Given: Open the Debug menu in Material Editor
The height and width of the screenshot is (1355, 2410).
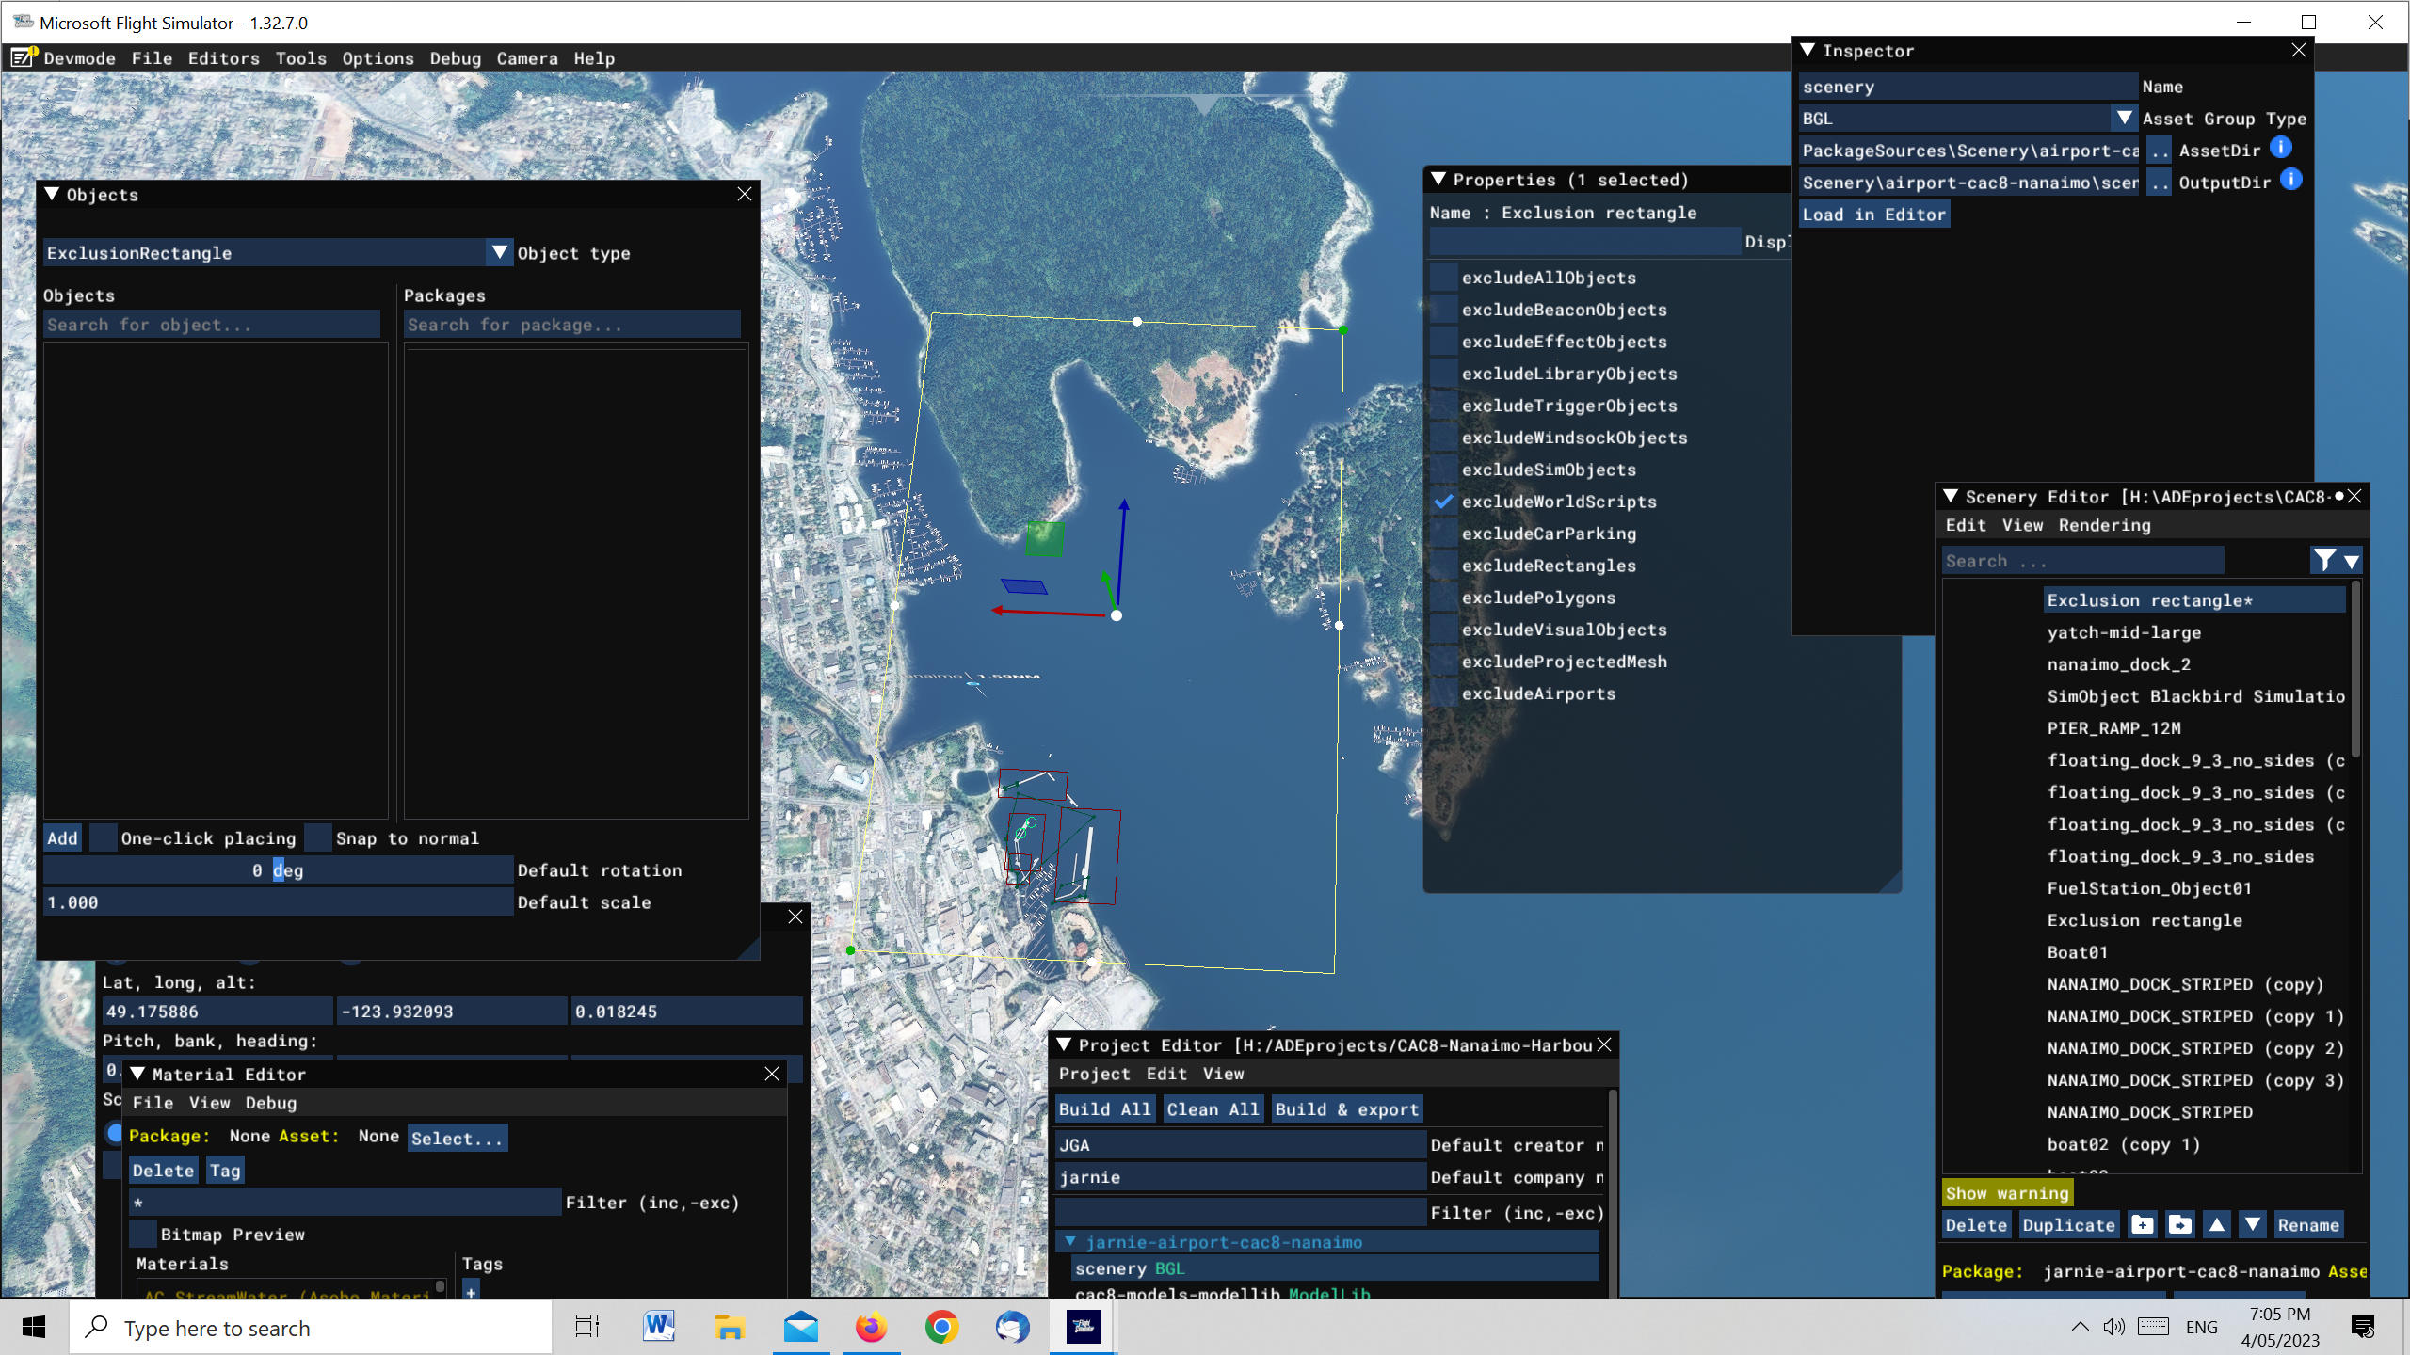Looking at the screenshot, I should pos(271,1103).
